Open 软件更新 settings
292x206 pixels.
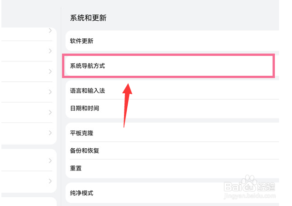172,41
